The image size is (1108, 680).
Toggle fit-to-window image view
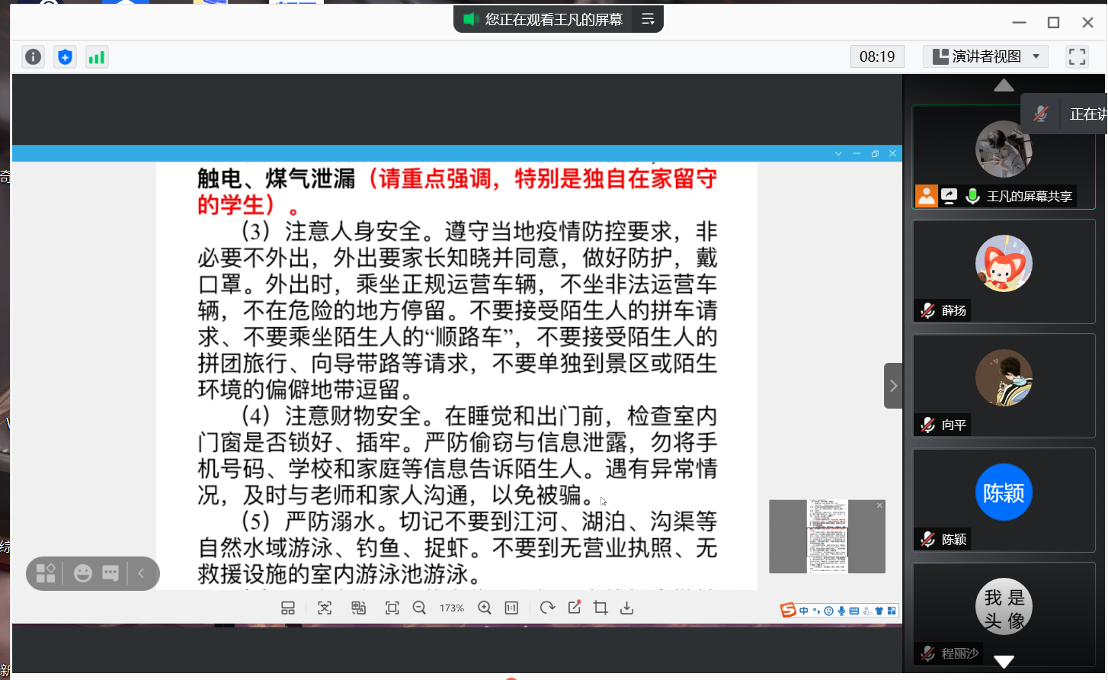click(x=392, y=608)
